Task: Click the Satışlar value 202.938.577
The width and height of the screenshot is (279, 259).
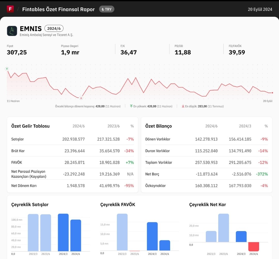Action: [73, 139]
